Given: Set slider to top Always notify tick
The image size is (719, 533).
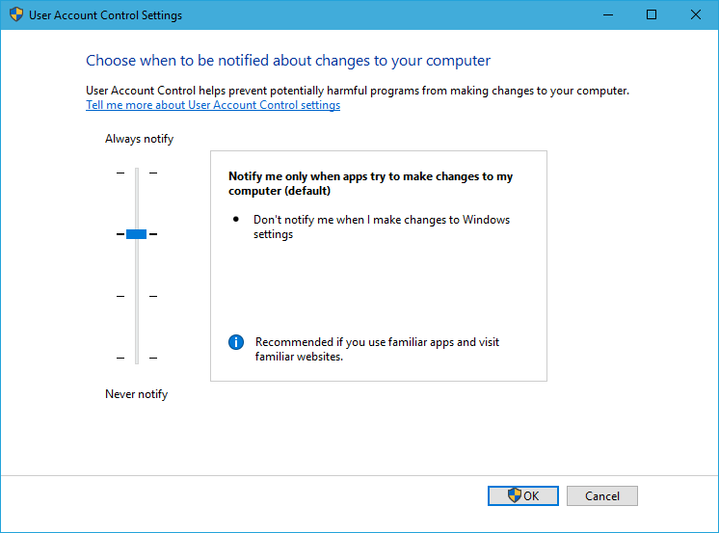Looking at the screenshot, I should click(x=137, y=173).
